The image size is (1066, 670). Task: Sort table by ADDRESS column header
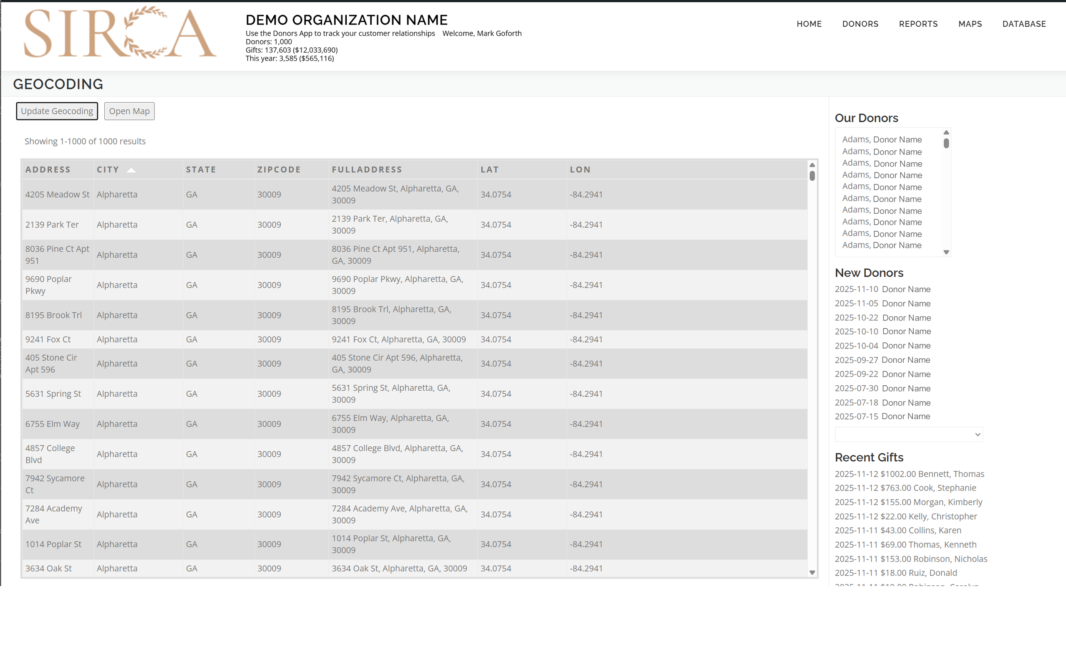[48, 169]
